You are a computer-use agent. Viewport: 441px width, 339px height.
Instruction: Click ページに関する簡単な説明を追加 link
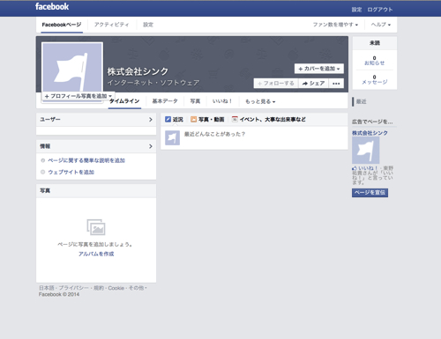coord(86,160)
